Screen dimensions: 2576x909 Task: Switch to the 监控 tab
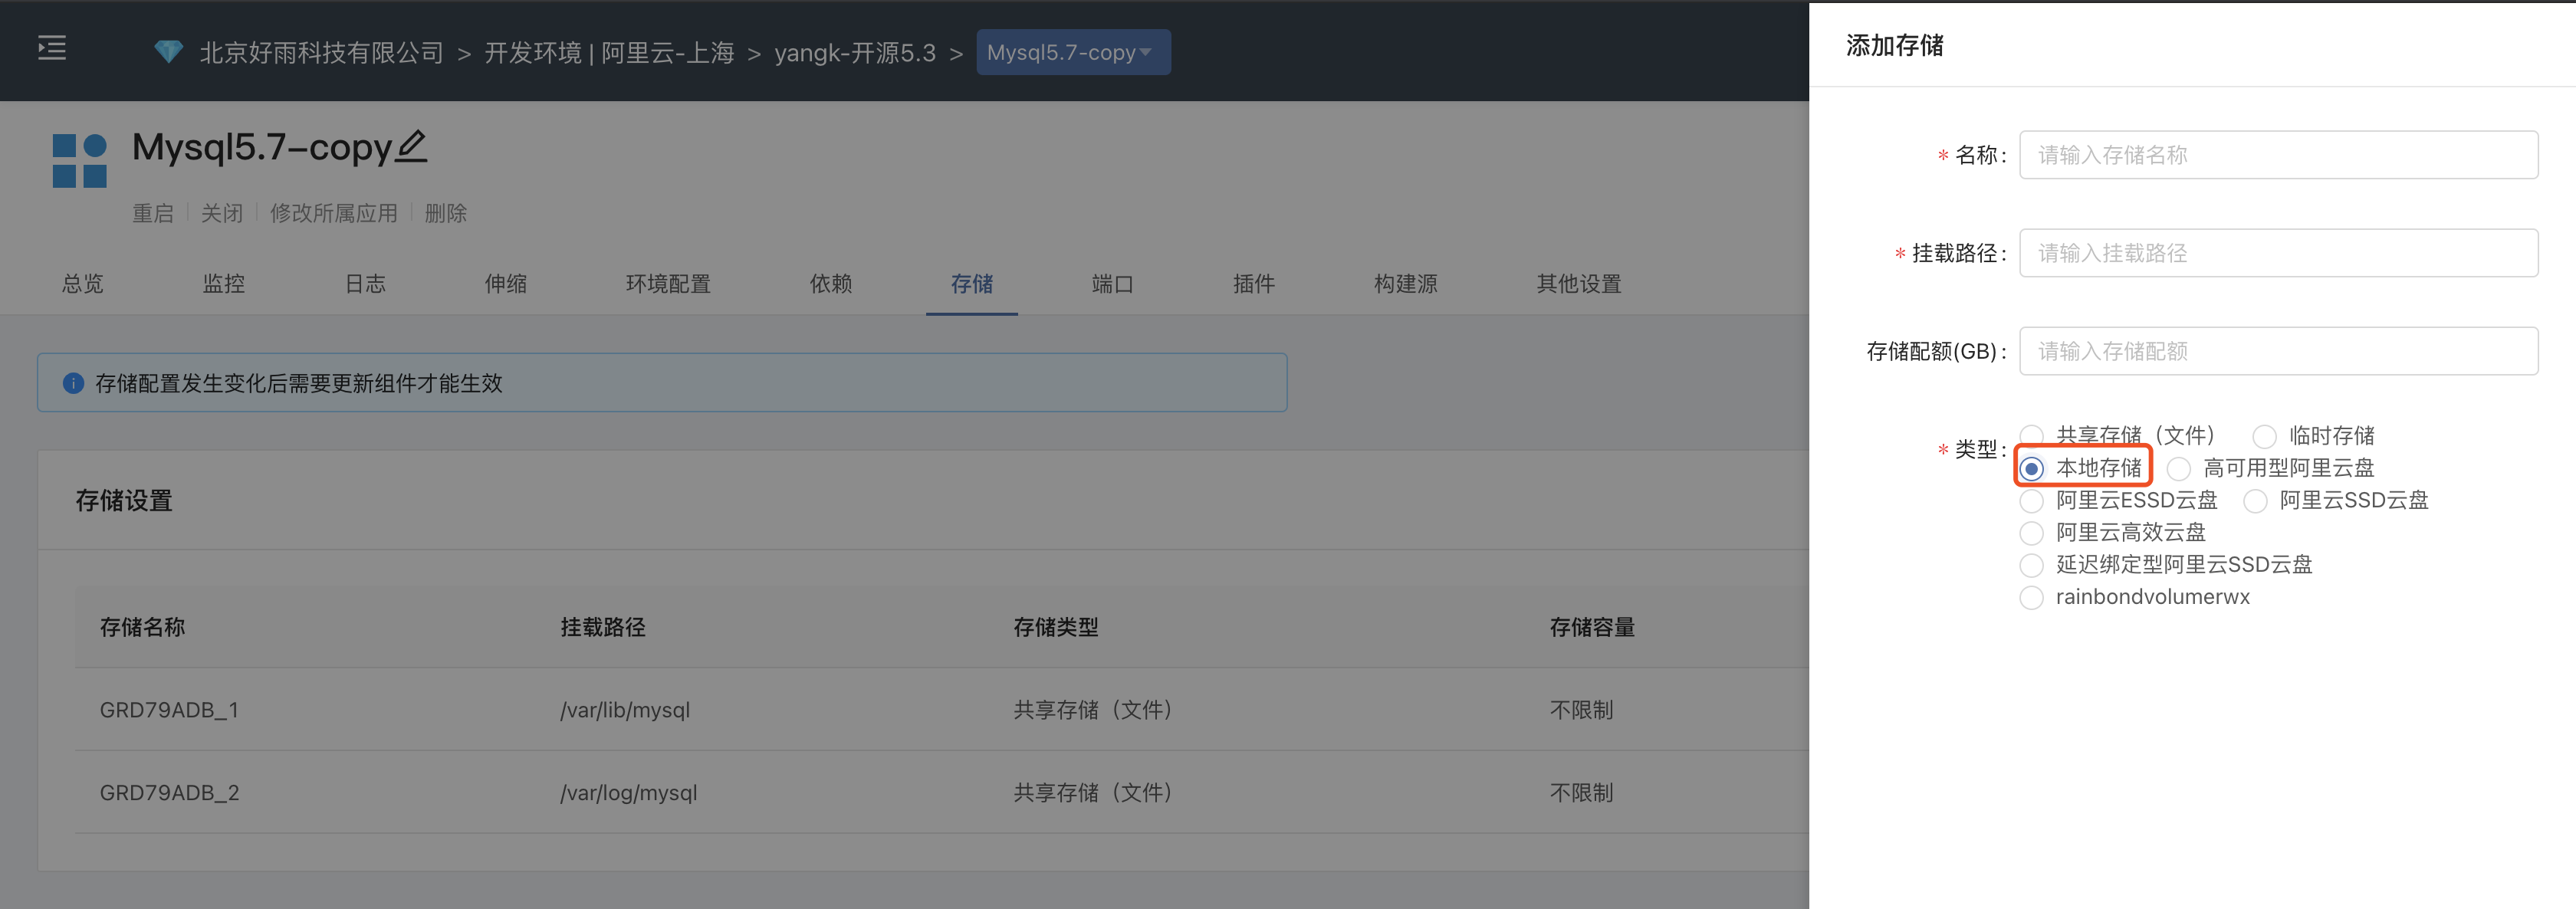[224, 284]
